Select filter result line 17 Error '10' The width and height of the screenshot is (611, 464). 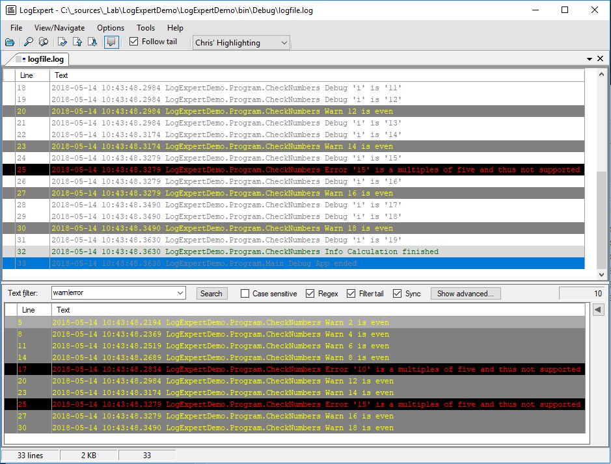click(295, 369)
